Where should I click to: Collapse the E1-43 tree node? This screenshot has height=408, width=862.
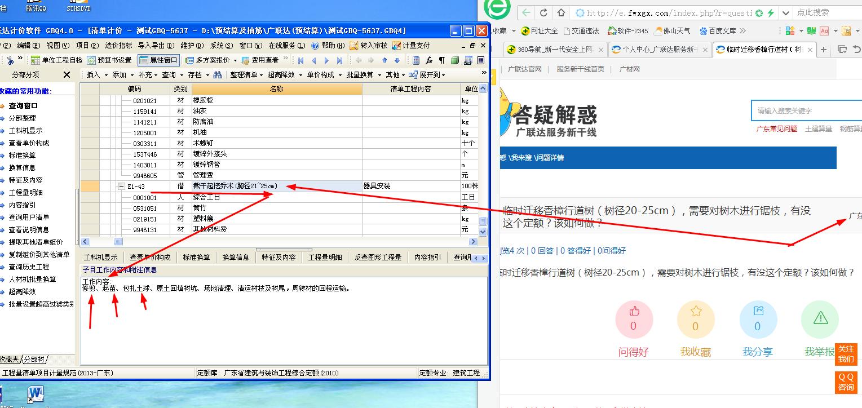click(x=121, y=187)
